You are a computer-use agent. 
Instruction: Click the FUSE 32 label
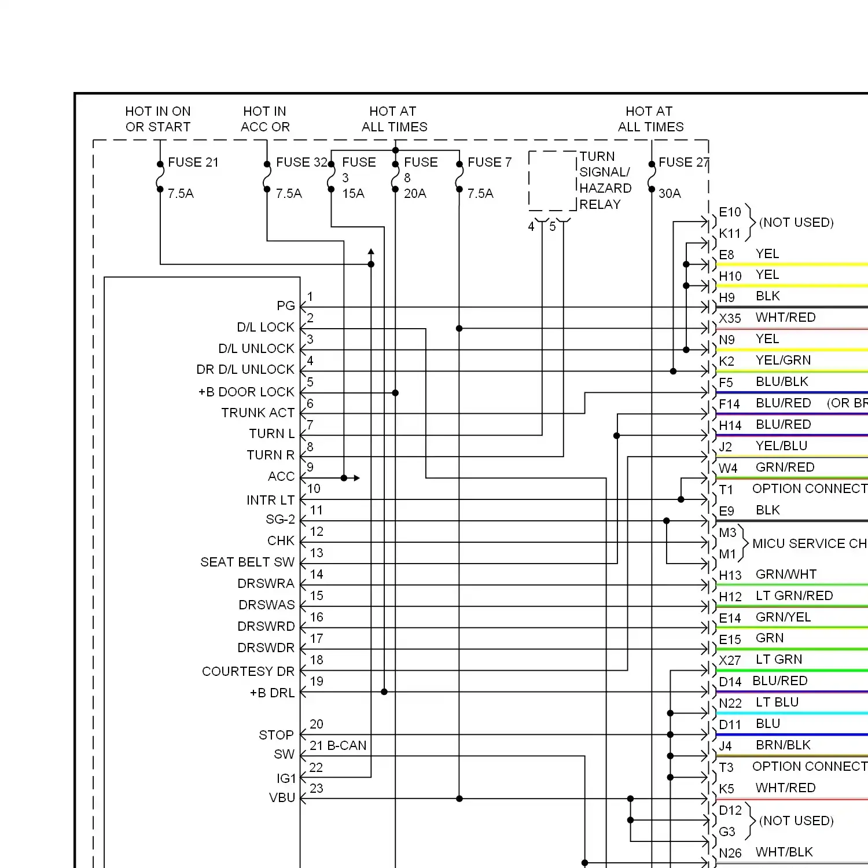coord(301,163)
